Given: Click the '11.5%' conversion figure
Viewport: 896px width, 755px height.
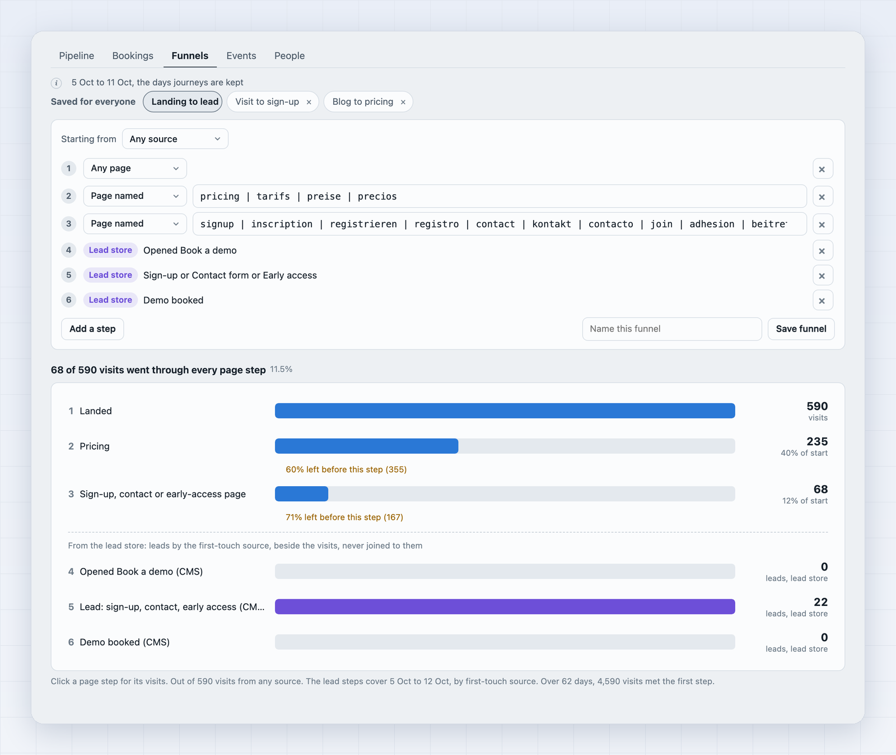Looking at the screenshot, I should click(281, 369).
